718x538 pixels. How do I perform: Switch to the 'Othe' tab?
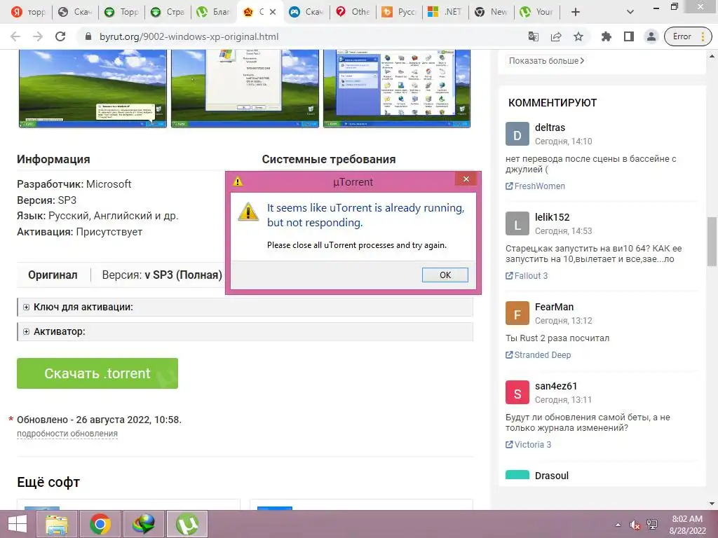click(353, 12)
